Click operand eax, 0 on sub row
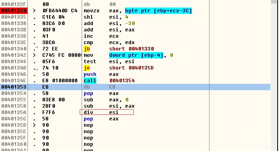 pos(119,100)
